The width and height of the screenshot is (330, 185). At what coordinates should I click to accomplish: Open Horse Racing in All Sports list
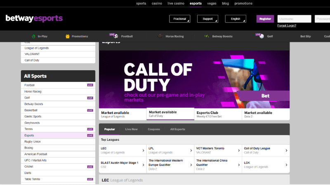point(58,92)
